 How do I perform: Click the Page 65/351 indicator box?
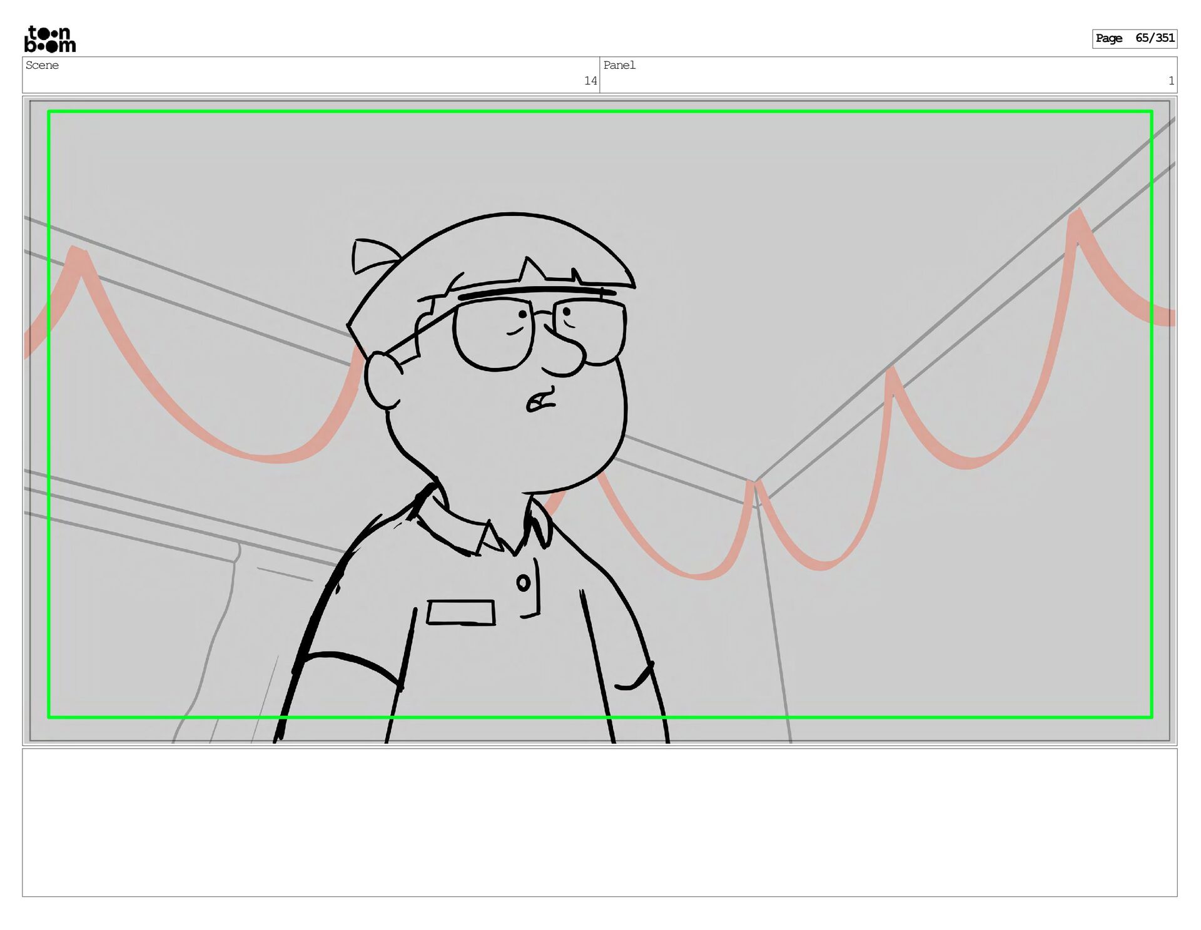(1134, 39)
